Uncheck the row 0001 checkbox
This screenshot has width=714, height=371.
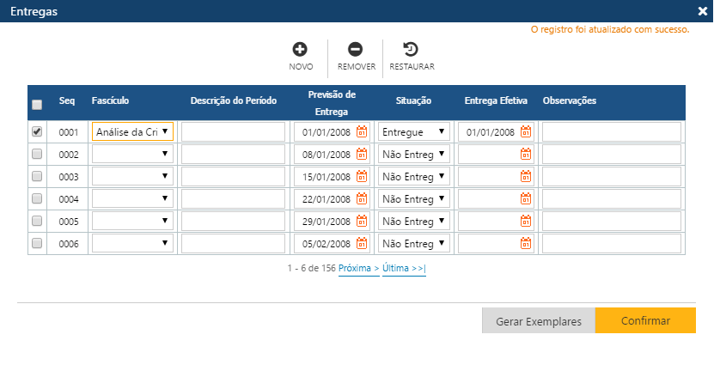pos(37,132)
